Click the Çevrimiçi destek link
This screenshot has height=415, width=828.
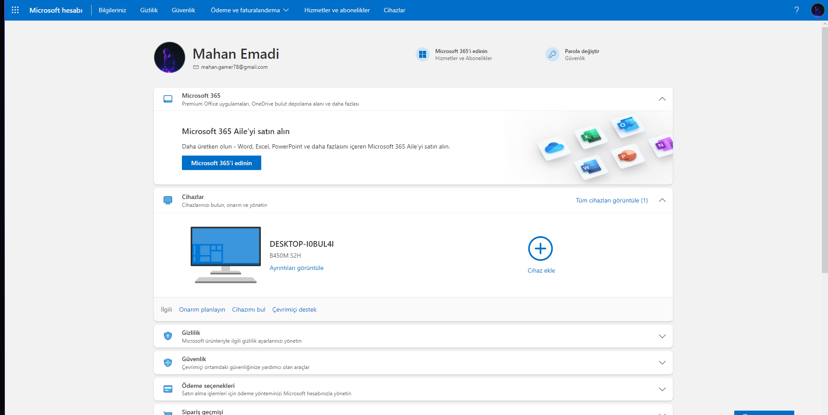coord(295,309)
